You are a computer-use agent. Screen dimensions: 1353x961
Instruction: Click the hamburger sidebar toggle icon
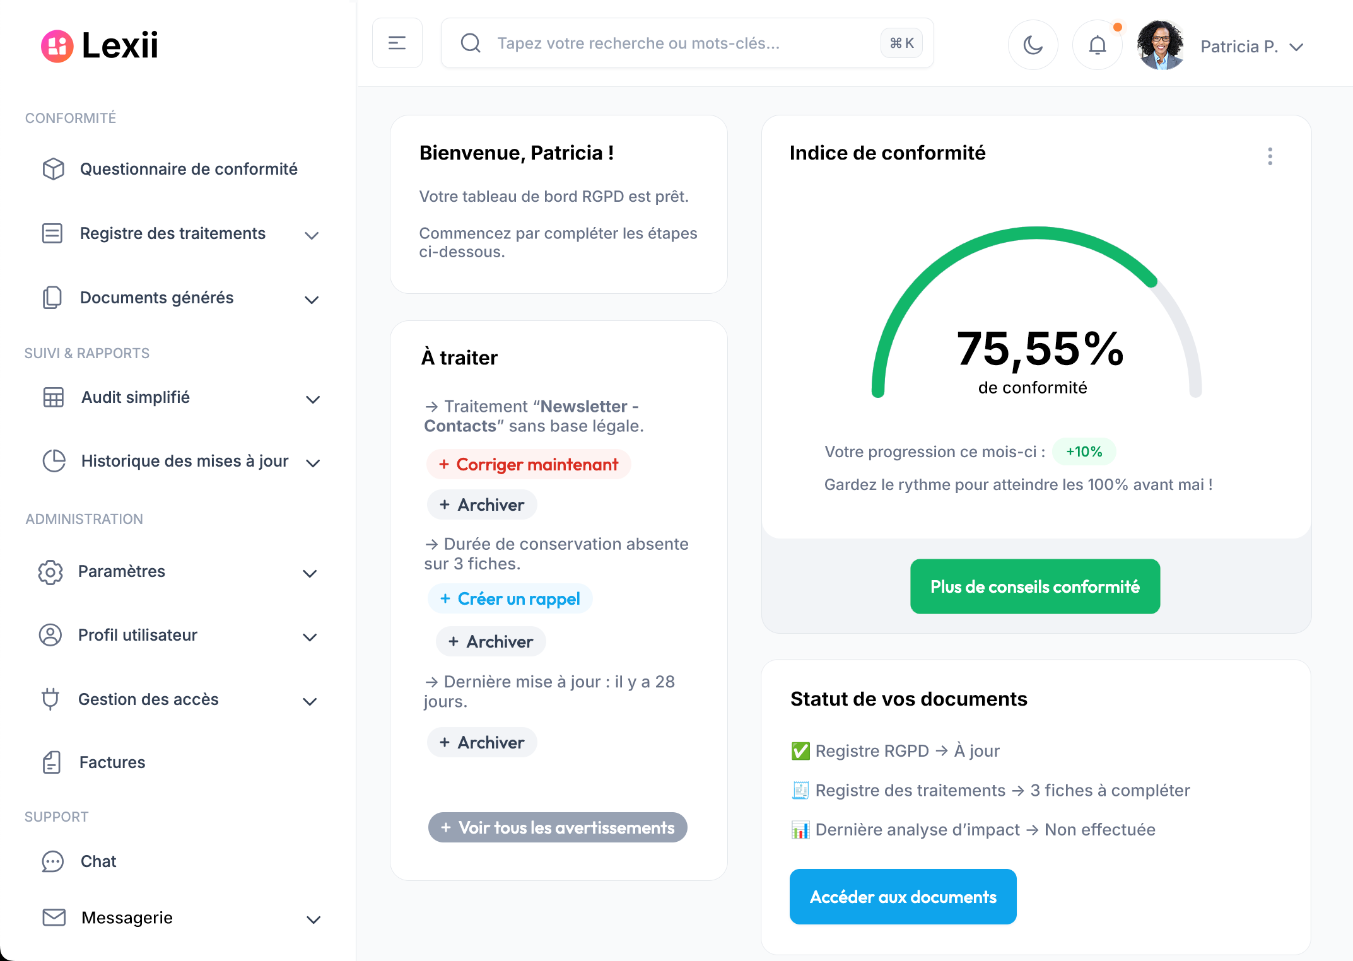tap(397, 43)
